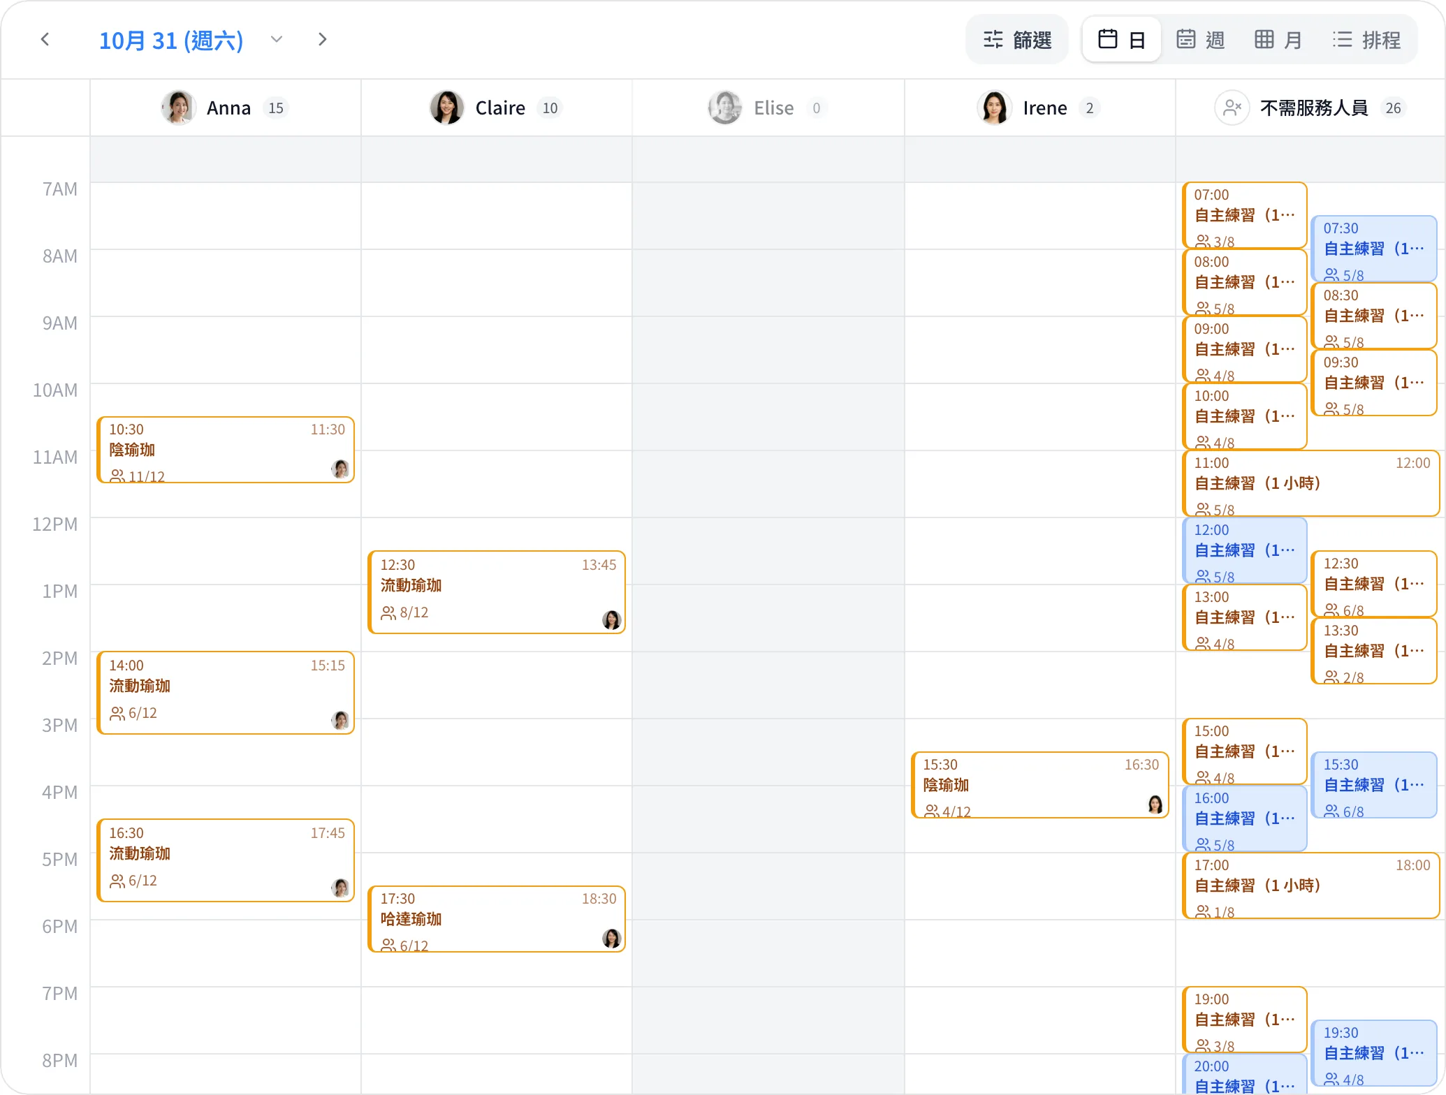Open the 07:30 自主練習 blue session
This screenshot has height=1095, width=1446.
click(1374, 249)
